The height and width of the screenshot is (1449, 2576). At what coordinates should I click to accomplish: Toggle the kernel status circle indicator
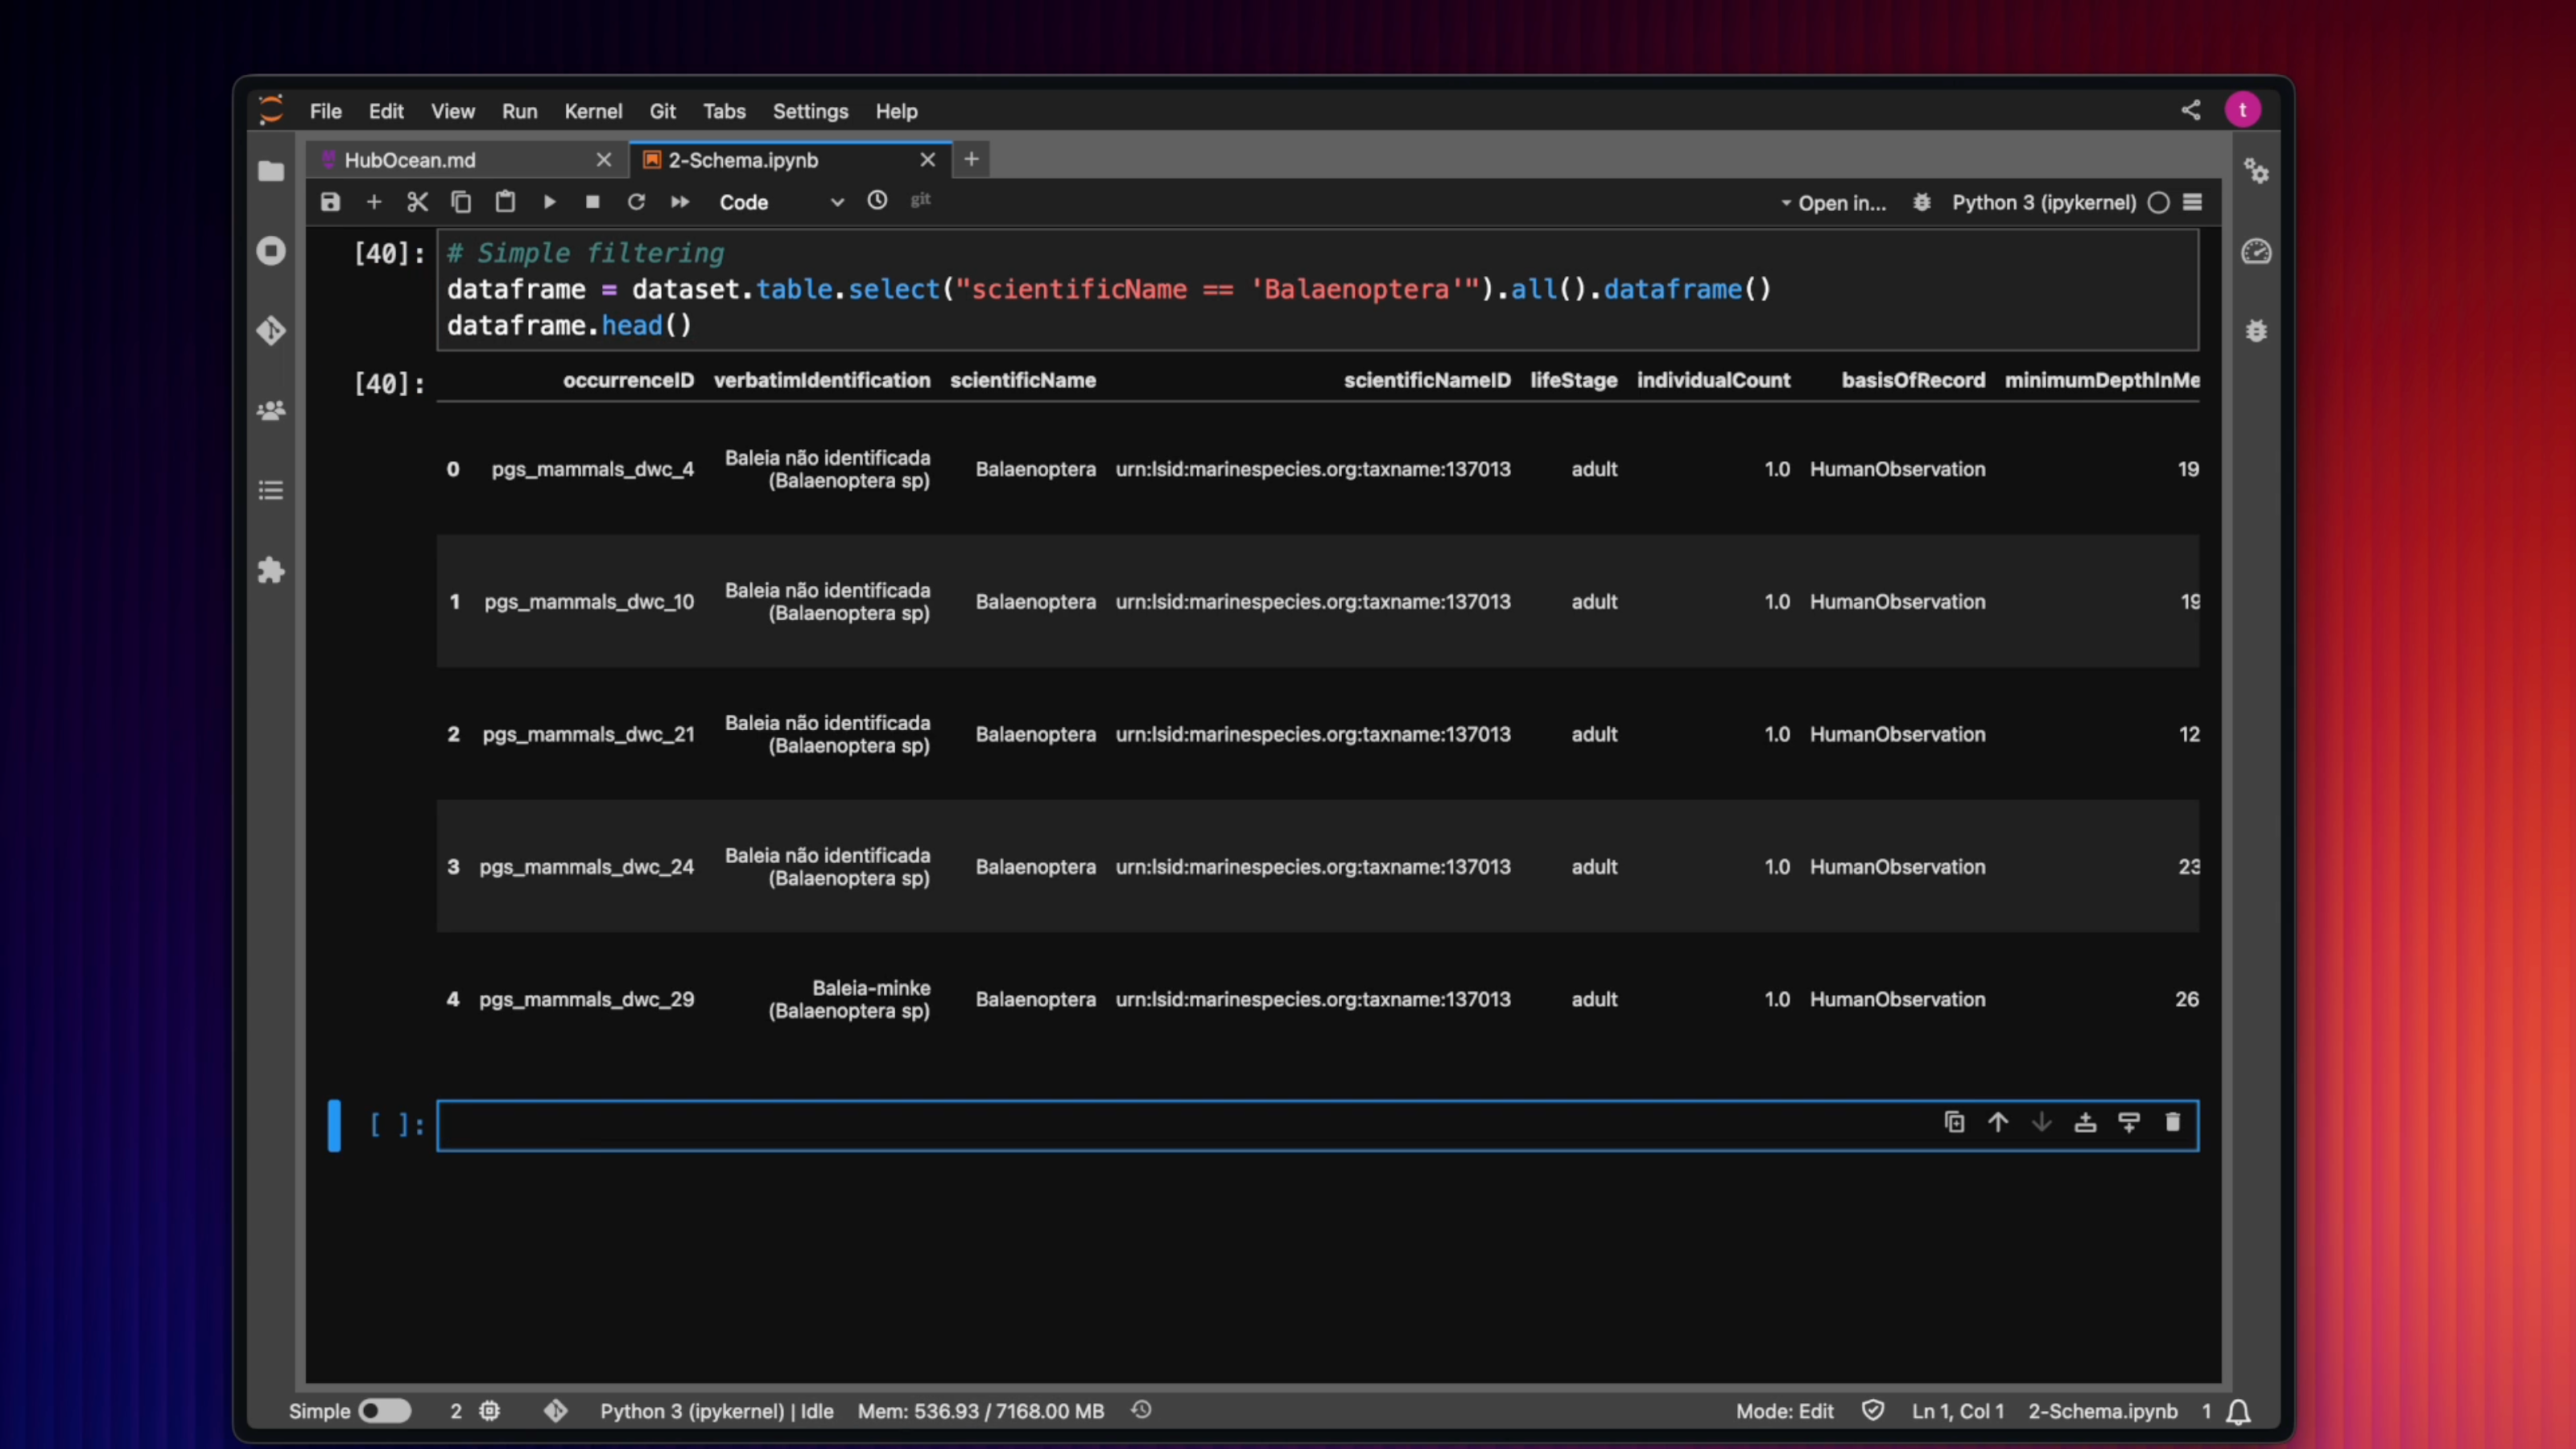click(x=2157, y=202)
